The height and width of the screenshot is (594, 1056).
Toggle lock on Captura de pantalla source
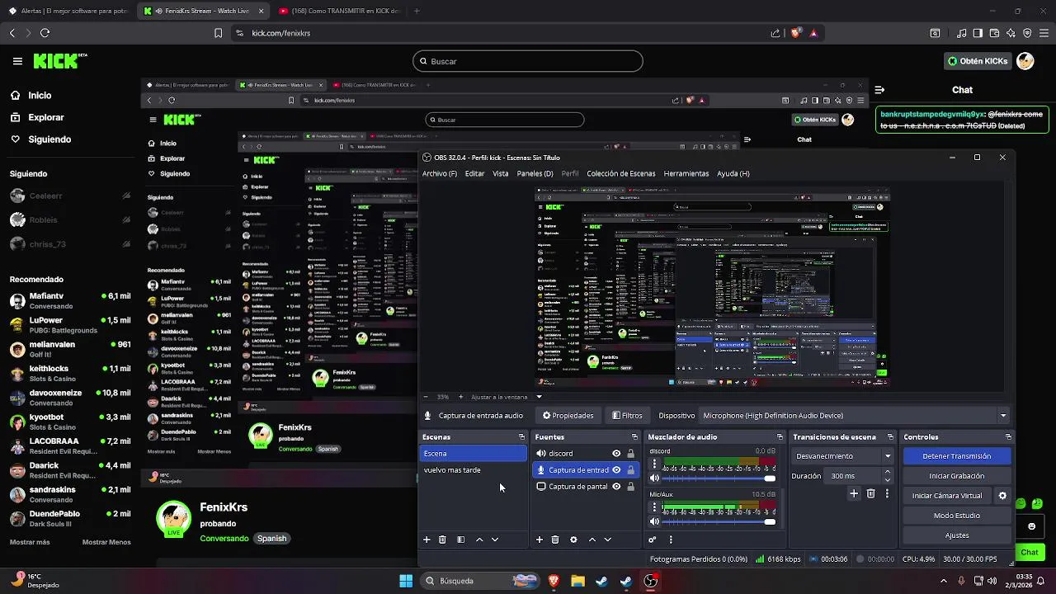click(631, 487)
